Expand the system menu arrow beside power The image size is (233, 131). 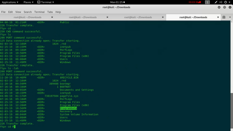coord(230,2)
